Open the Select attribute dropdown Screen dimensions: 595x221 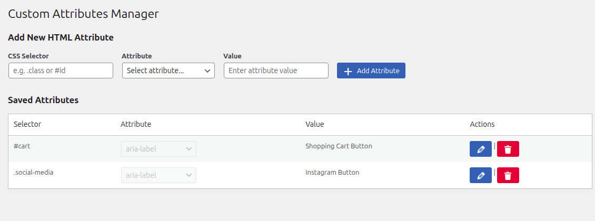click(168, 71)
